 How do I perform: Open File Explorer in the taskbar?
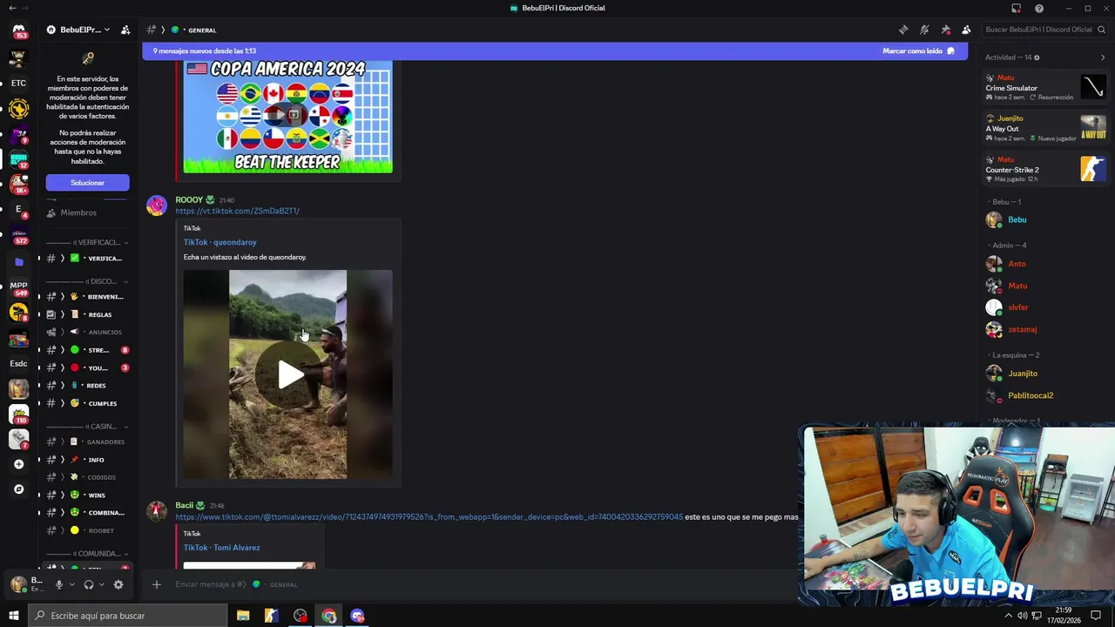coord(243,616)
